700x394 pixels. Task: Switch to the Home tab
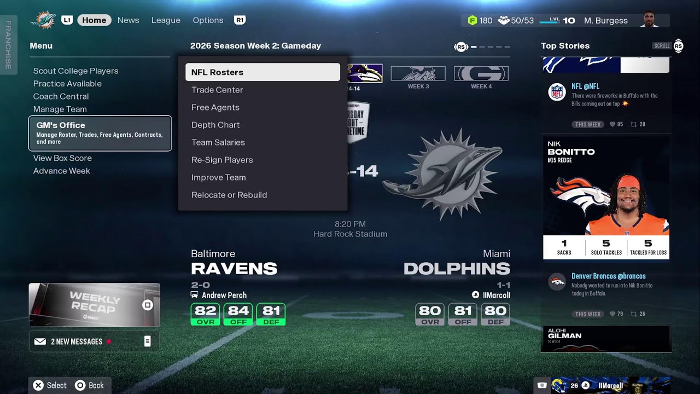click(x=94, y=20)
